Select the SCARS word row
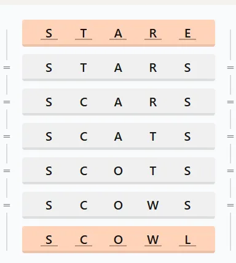This screenshot has width=236, height=263. [119, 102]
